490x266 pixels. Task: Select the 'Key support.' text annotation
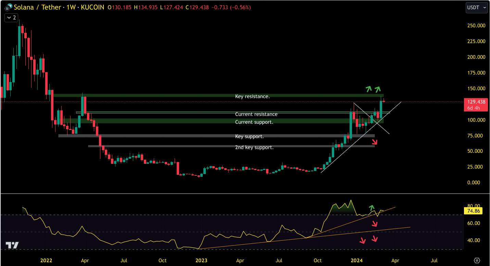click(249, 136)
